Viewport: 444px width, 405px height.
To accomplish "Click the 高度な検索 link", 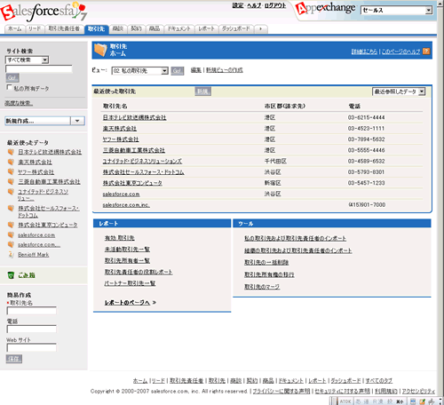I will [19, 103].
